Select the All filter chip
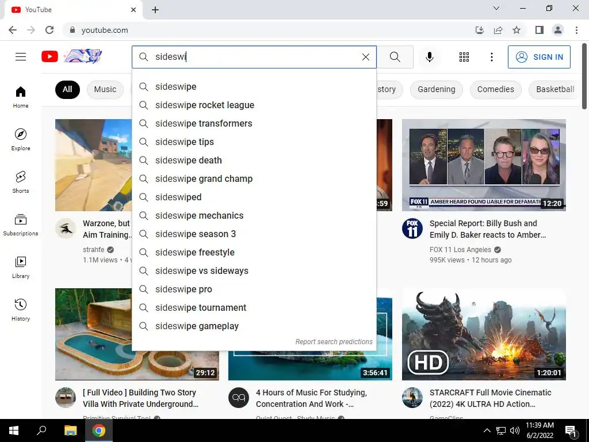 [67, 89]
